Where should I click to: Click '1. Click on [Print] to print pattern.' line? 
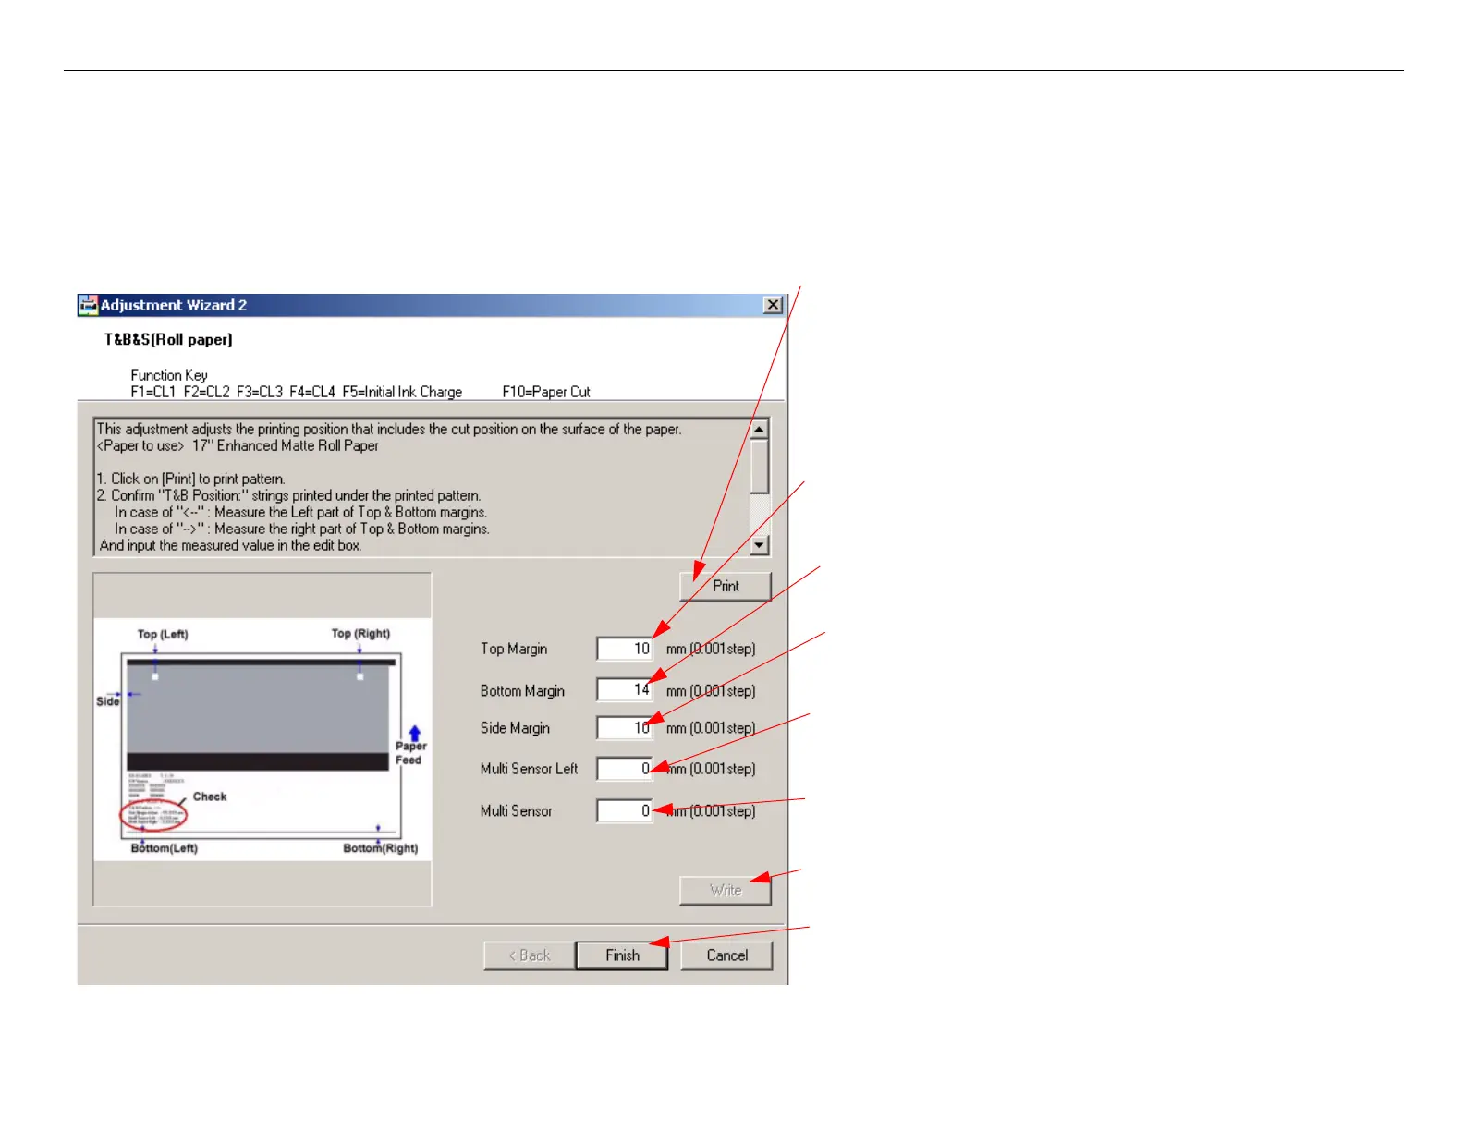(191, 479)
